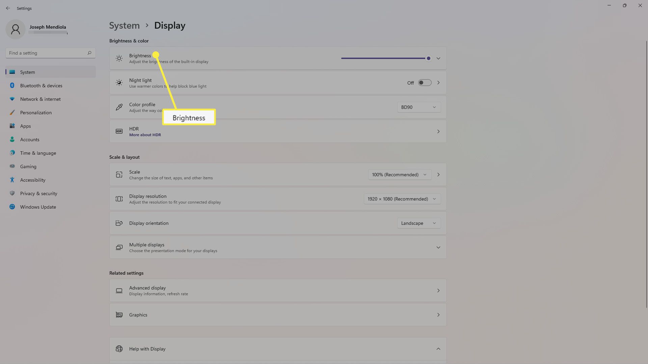Image resolution: width=648 pixels, height=364 pixels.
Task: Open Advanced display settings row
Action: [x=278, y=291]
